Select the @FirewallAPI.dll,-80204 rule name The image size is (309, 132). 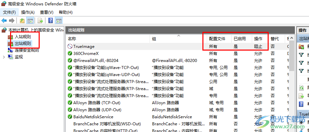[96, 61]
